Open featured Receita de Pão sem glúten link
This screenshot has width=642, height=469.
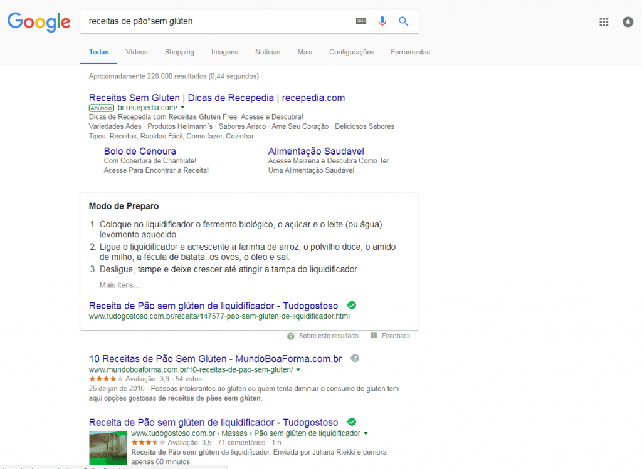[x=213, y=306]
